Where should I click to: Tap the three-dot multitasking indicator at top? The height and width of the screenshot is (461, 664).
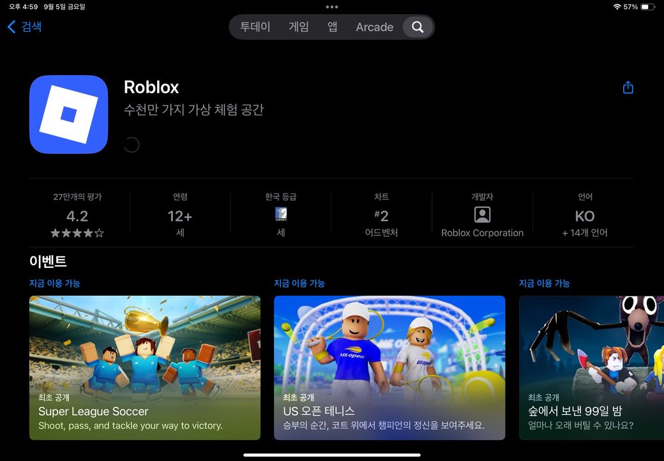(x=332, y=6)
